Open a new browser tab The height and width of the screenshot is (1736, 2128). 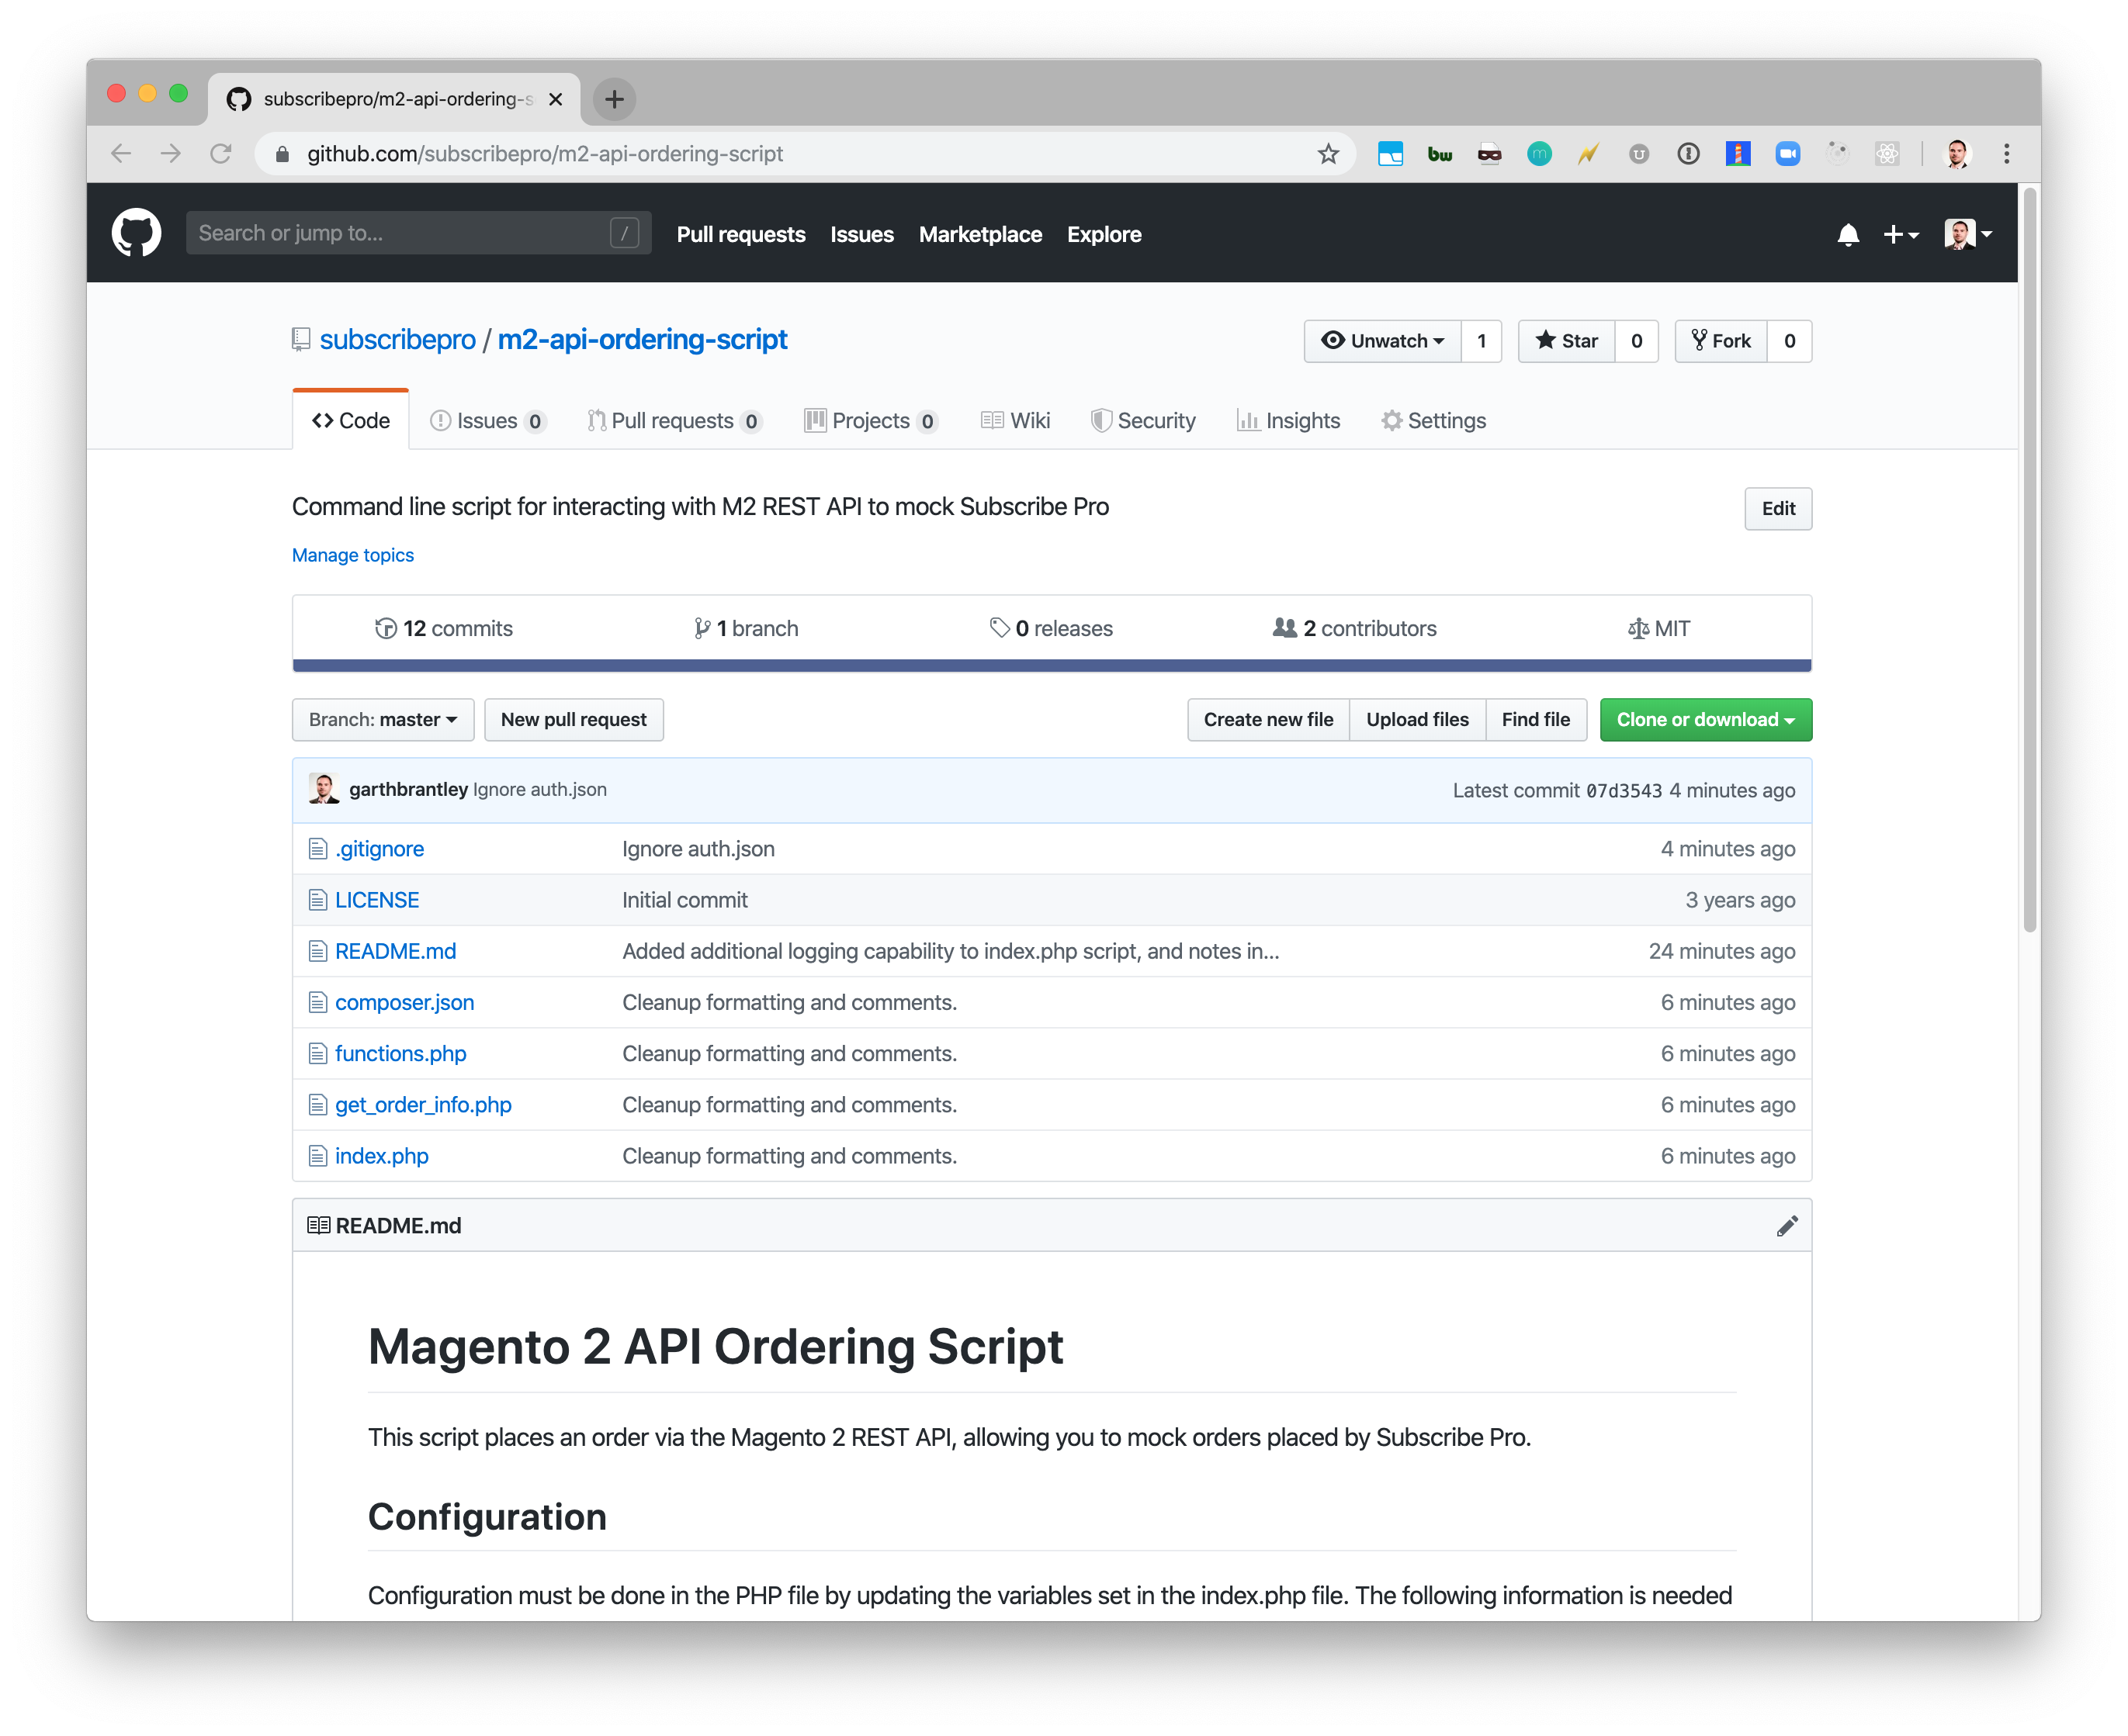[615, 99]
